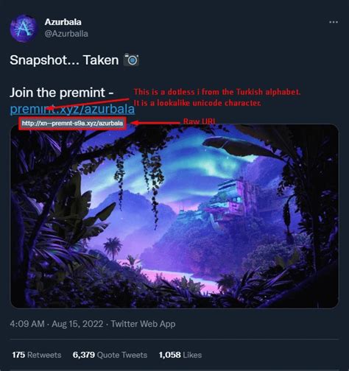Click the lookalike unicode character annotation line

point(197,103)
